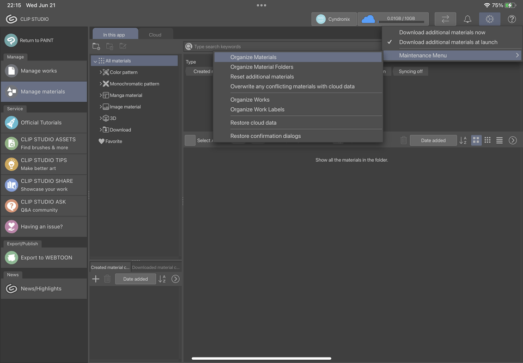
Task: Switch to Created material catalog tab
Action: (x=110, y=267)
